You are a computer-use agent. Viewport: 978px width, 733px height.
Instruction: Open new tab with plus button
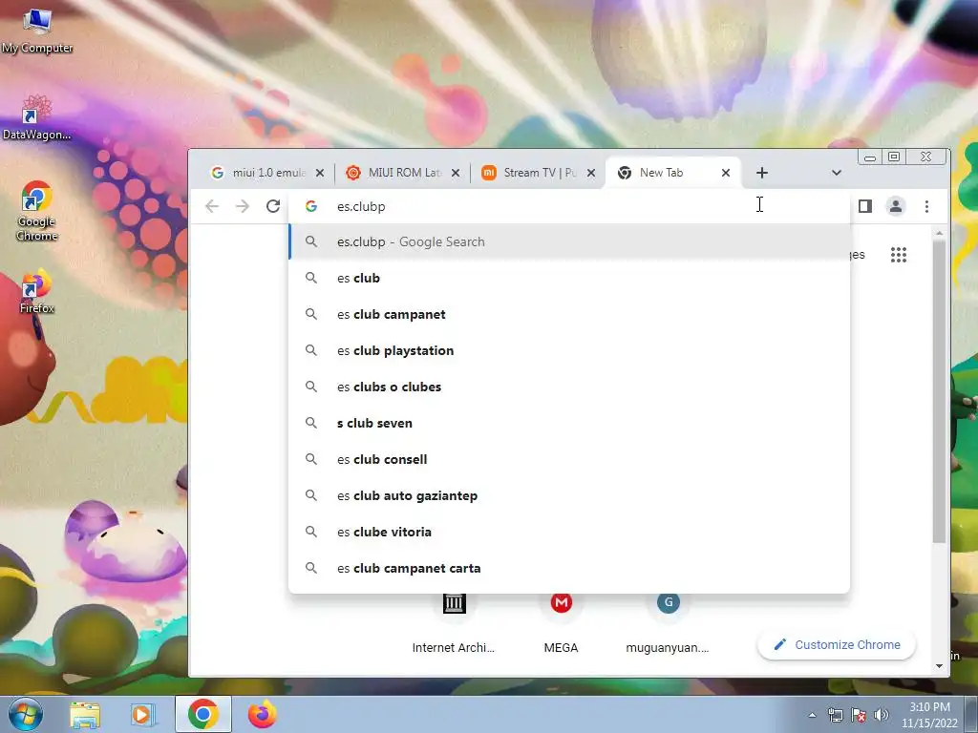pos(761,173)
